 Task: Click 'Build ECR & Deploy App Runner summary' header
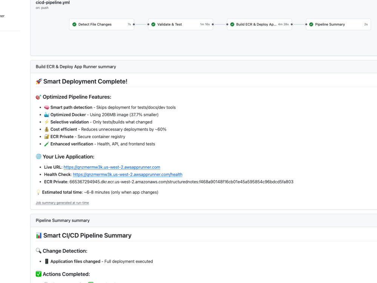click(x=76, y=67)
